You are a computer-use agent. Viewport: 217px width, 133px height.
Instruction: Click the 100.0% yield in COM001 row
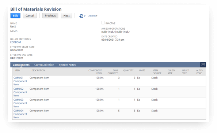(99, 78)
